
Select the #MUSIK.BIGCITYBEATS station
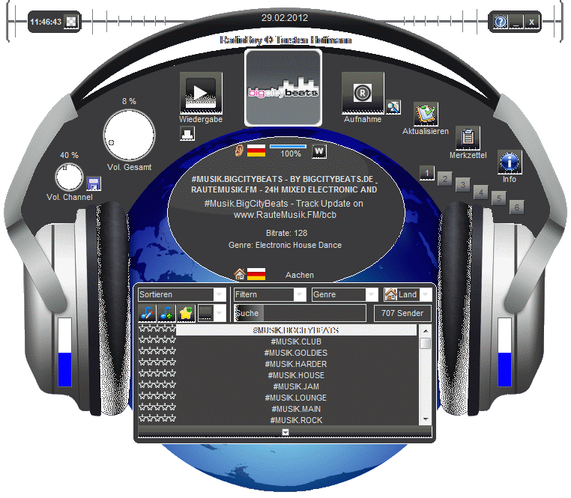click(x=296, y=330)
